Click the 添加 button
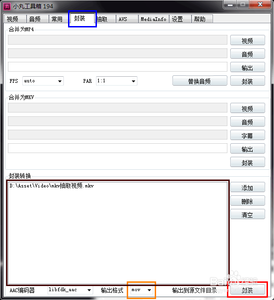The height and width of the screenshot is (300, 274). [x=247, y=187]
